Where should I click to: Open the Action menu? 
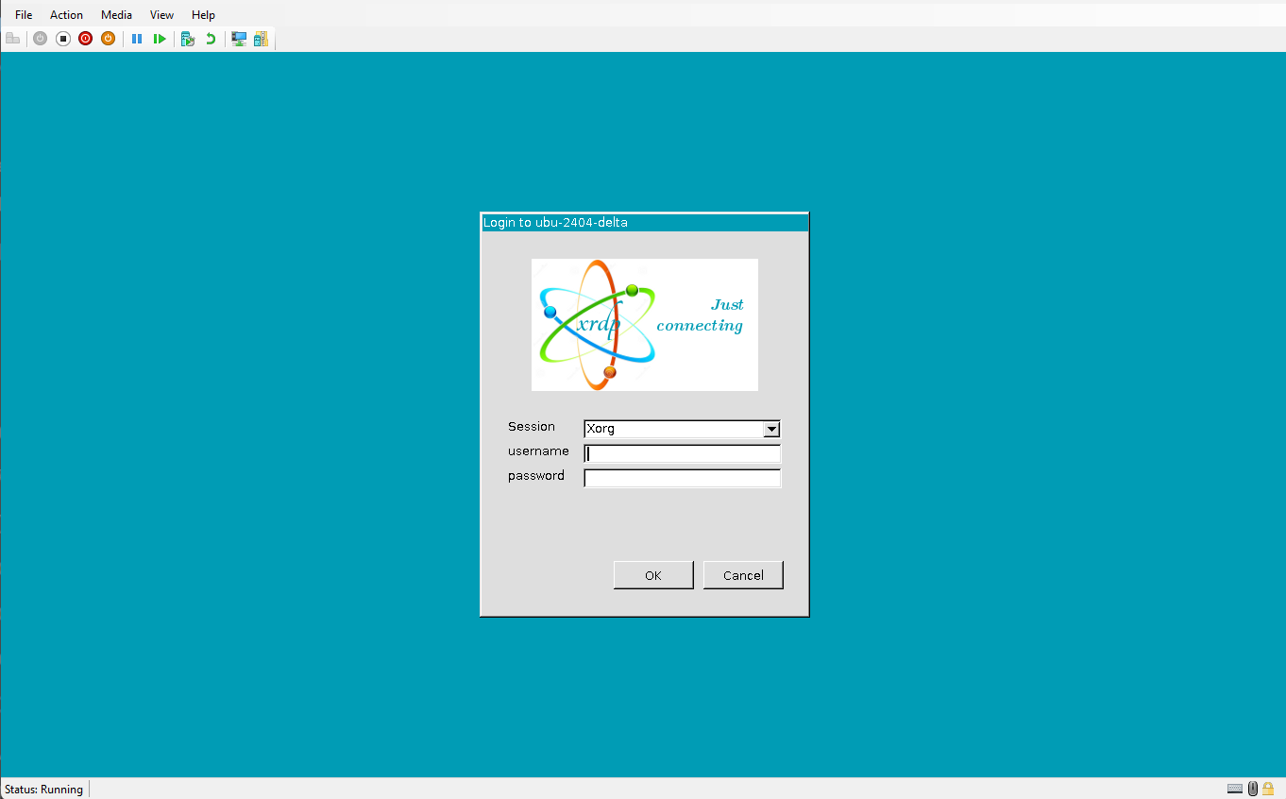point(66,15)
